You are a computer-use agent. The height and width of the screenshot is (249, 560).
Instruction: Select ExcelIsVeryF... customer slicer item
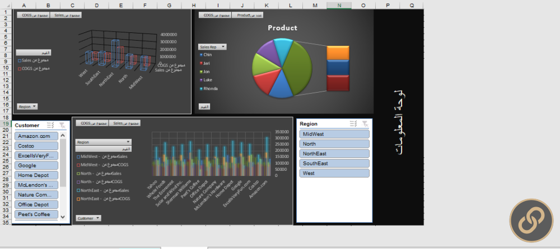coord(36,156)
